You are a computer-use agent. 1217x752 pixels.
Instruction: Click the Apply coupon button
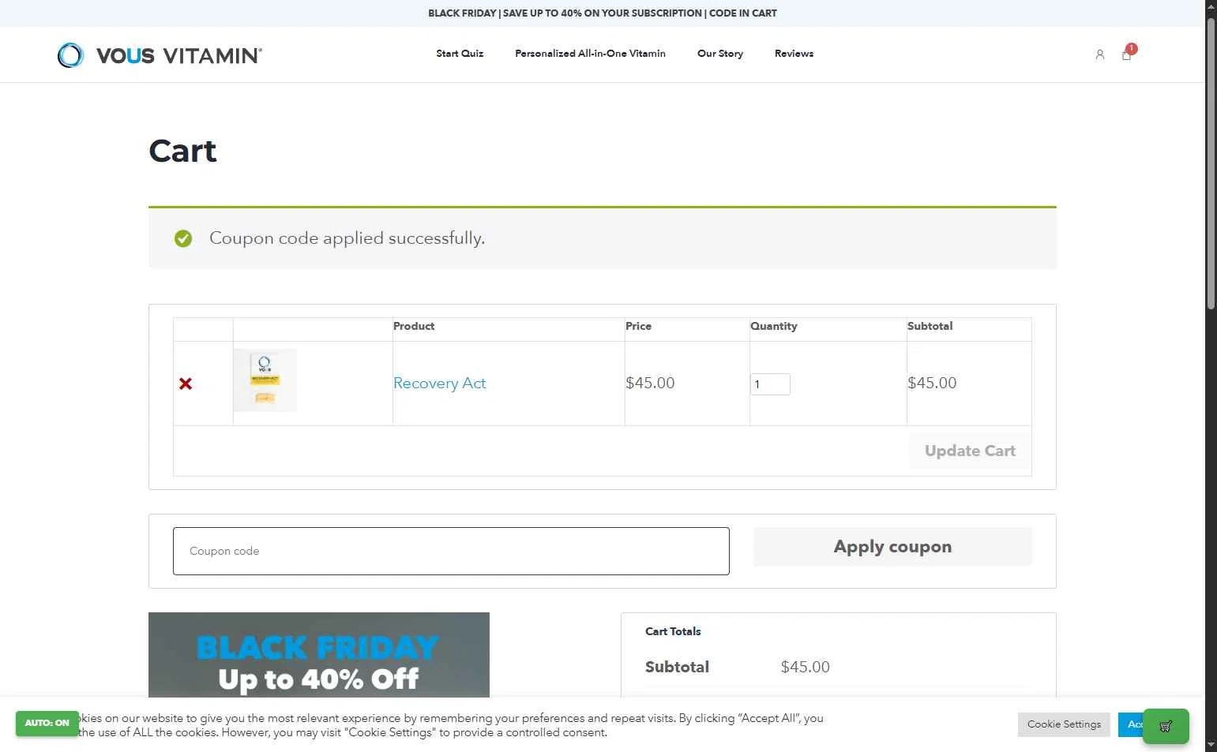(892, 546)
